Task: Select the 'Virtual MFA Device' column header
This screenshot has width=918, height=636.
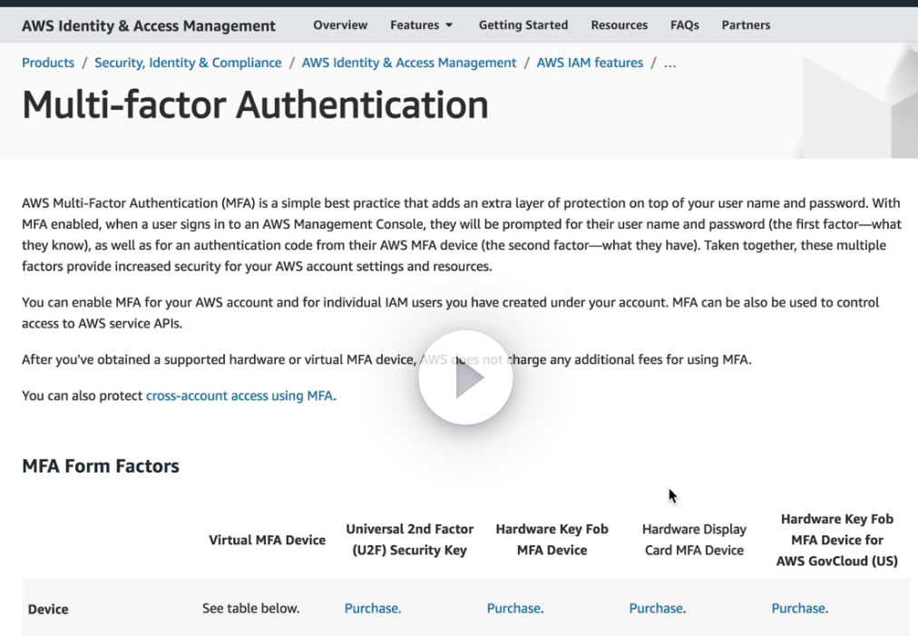Action: pos(267,540)
